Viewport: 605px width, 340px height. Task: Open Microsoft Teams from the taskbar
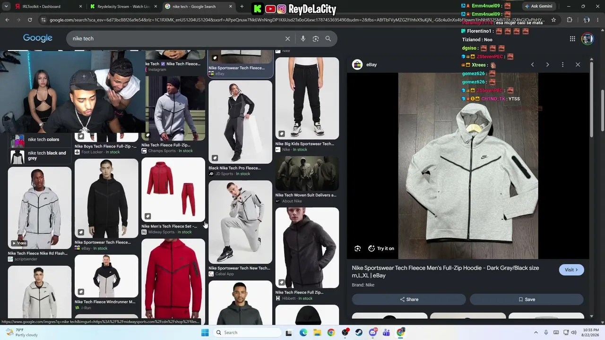(x=387, y=332)
